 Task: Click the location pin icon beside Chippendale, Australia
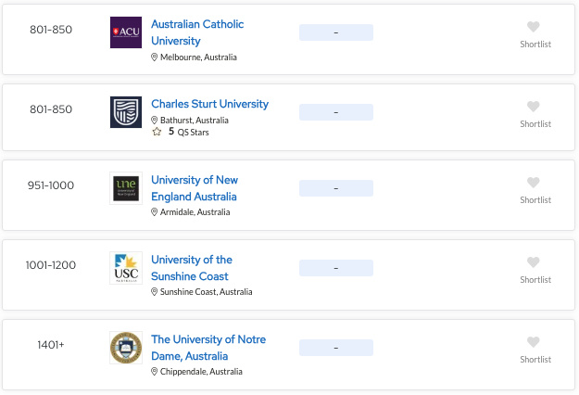click(155, 372)
